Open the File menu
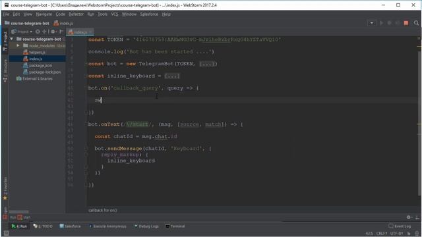The height and width of the screenshot is (237, 422). point(6,14)
